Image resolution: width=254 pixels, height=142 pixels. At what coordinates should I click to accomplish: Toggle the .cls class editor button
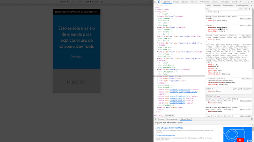coord(246,9)
